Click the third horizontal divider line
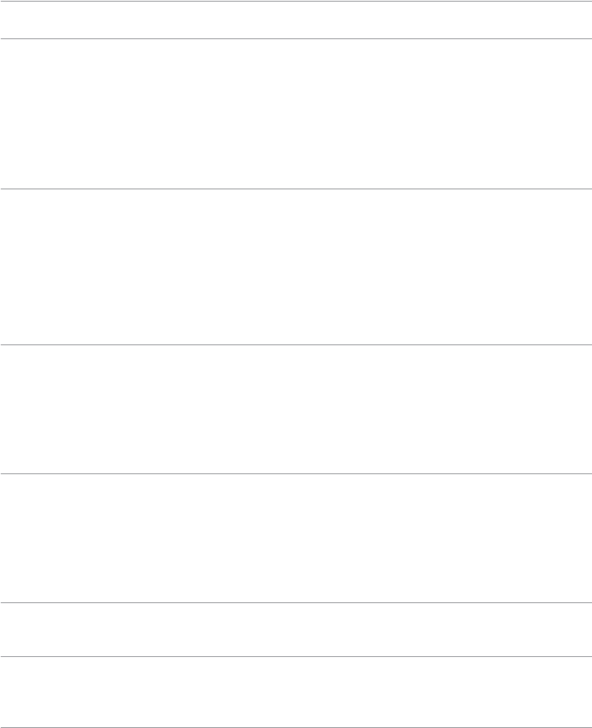The image size is (592, 728). pyautogui.click(x=296, y=189)
